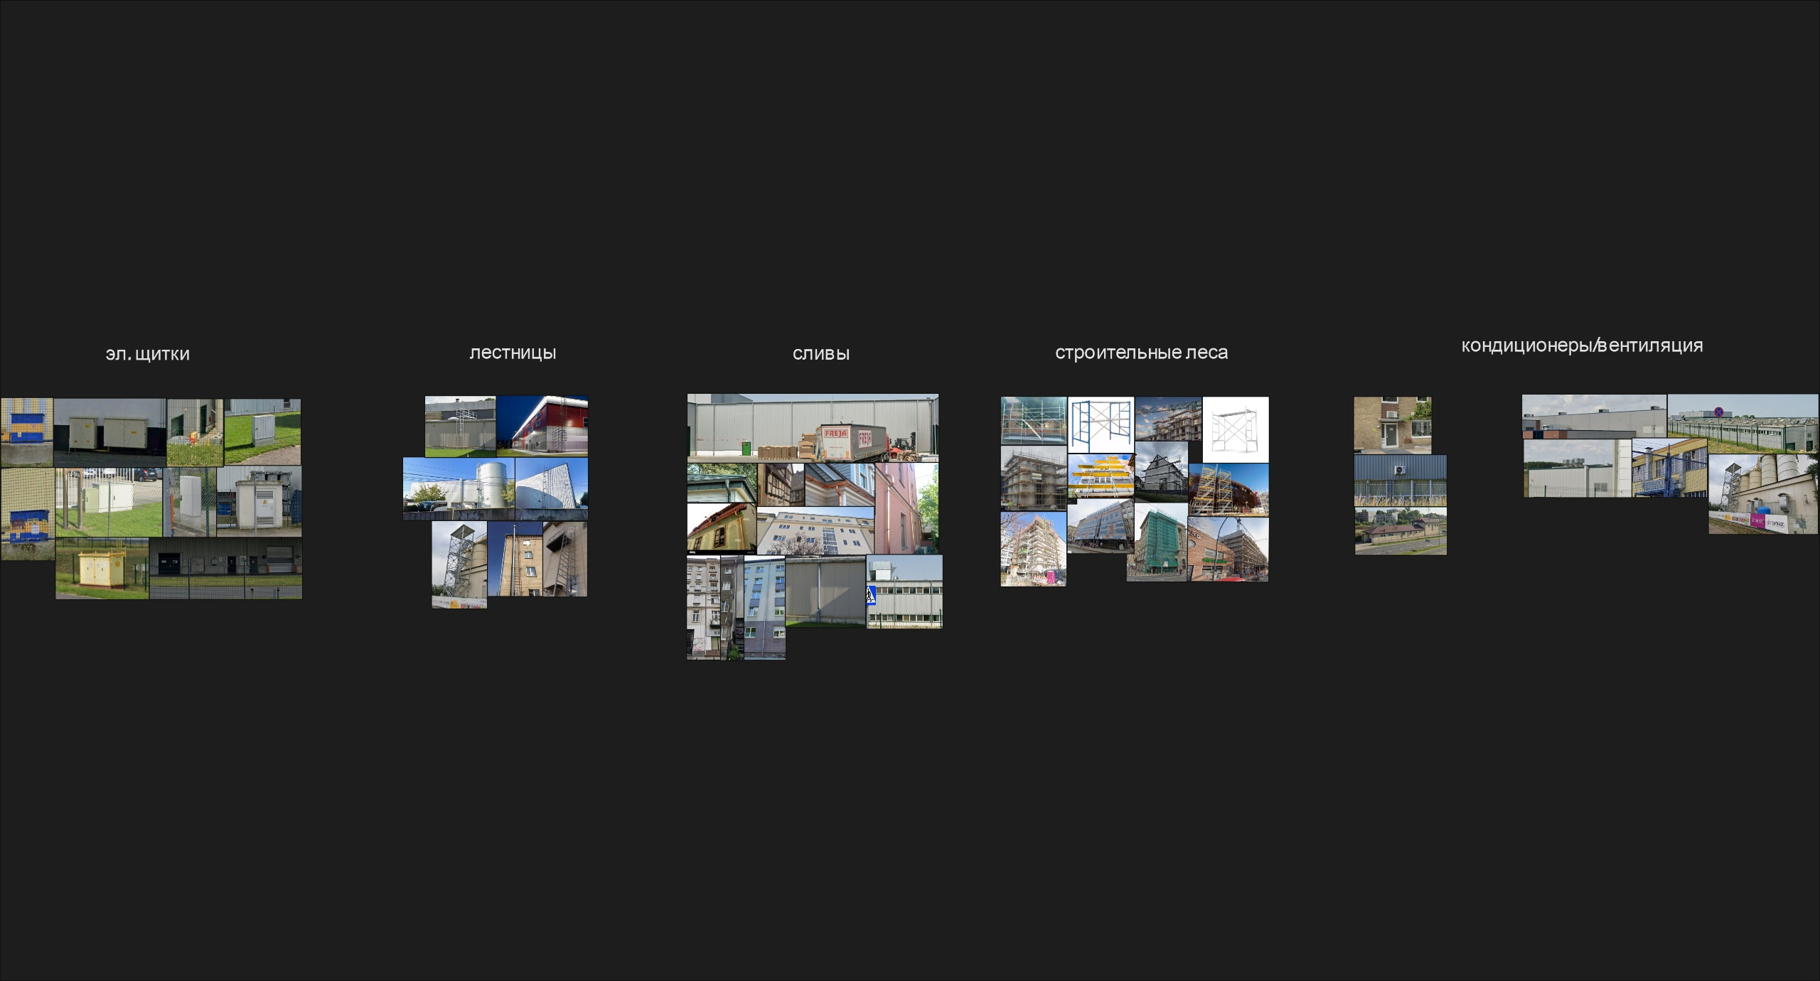Click the pedestrian crossing sign building photo
The width and height of the screenshot is (1820, 981).
[x=904, y=591]
